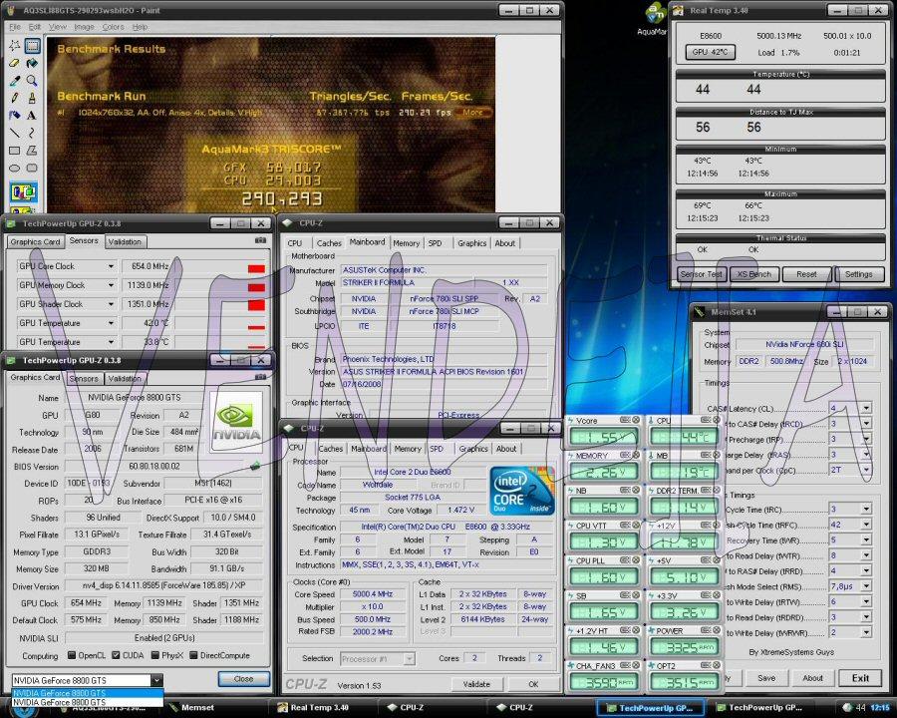Open the Processor #1 selection dropdown in CPU-Z
This screenshot has height=718, width=897.
409,659
